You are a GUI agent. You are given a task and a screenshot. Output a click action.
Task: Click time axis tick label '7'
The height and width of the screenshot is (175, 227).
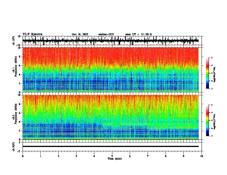click(x=148, y=156)
